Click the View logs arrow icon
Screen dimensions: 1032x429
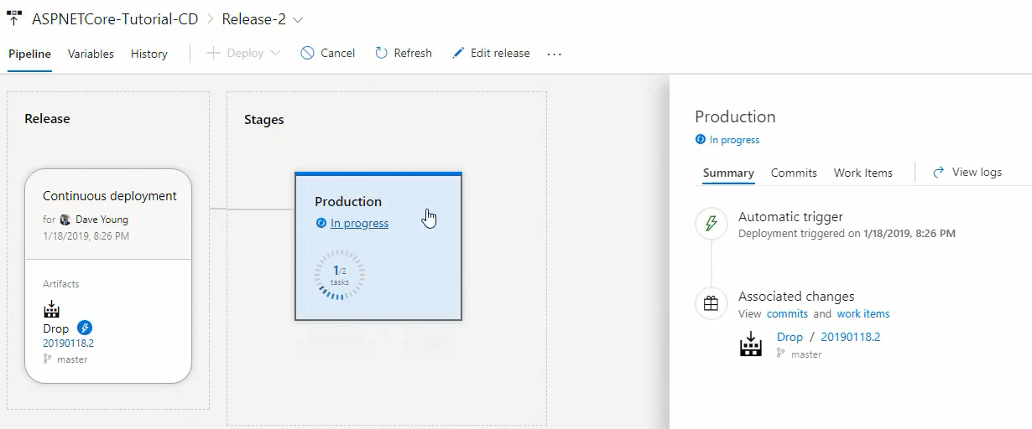click(x=939, y=172)
